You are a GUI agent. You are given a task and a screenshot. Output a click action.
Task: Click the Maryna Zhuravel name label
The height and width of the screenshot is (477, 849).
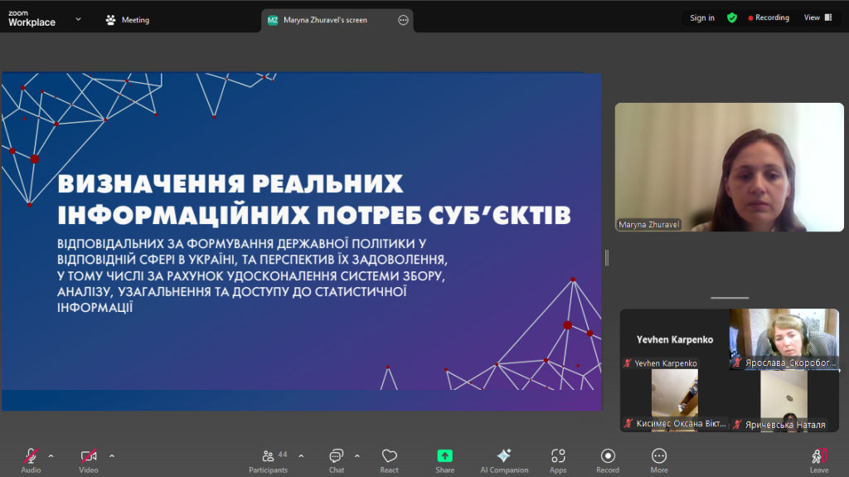click(648, 225)
